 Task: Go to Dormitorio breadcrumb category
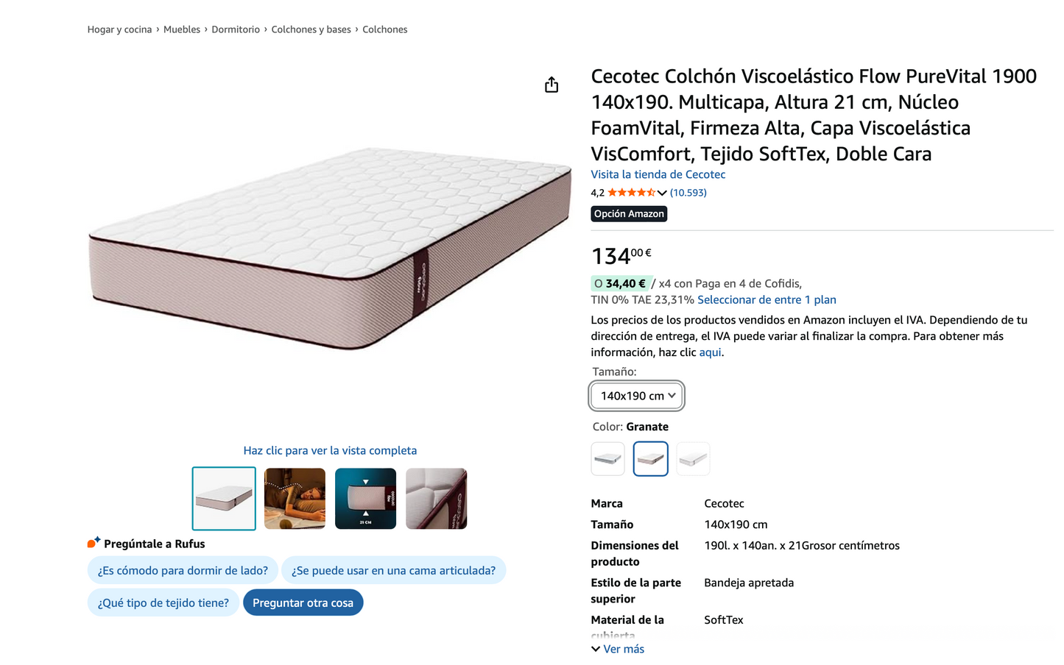236,29
